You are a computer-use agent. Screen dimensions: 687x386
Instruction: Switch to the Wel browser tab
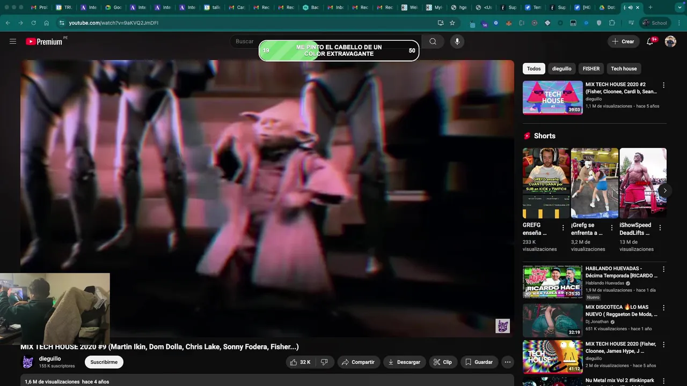pyautogui.click(x=410, y=8)
